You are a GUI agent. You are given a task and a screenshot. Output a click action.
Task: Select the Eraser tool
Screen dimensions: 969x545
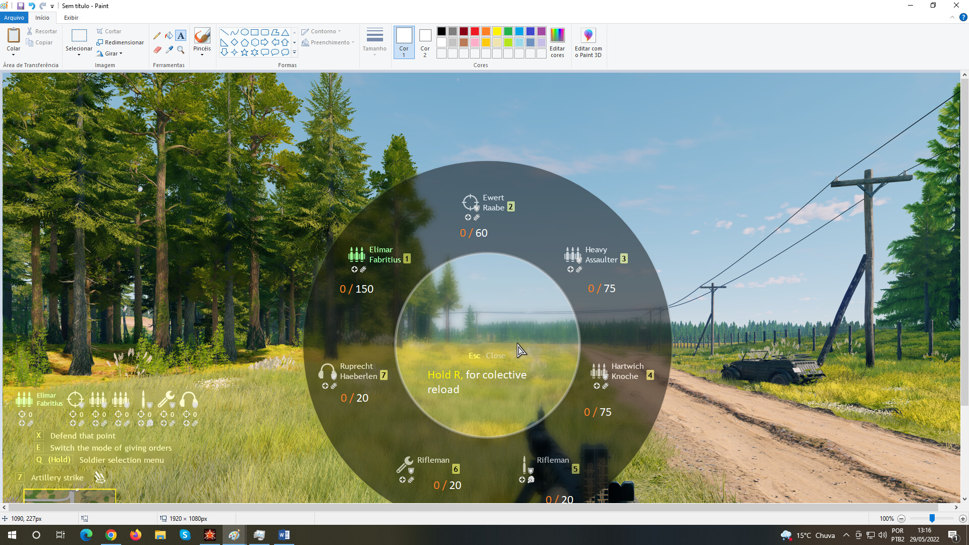tap(157, 49)
